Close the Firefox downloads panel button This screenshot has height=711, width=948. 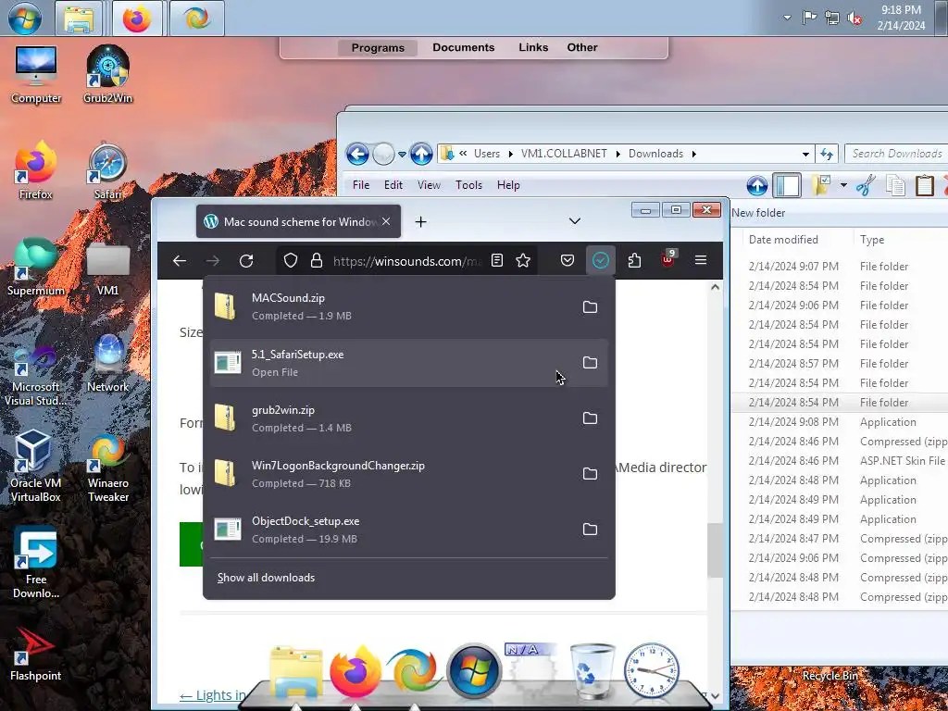pyautogui.click(x=600, y=260)
